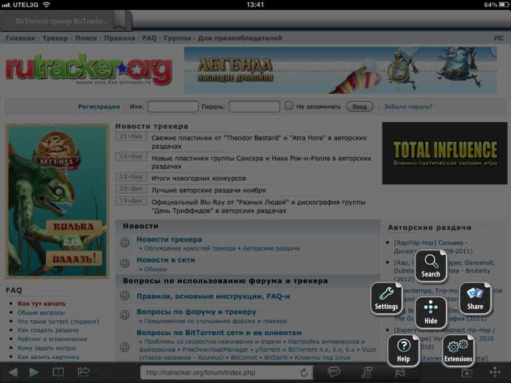Toggle the Не запоминать checkbox
Screen dimensions: 511x383
tap(289, 106)
